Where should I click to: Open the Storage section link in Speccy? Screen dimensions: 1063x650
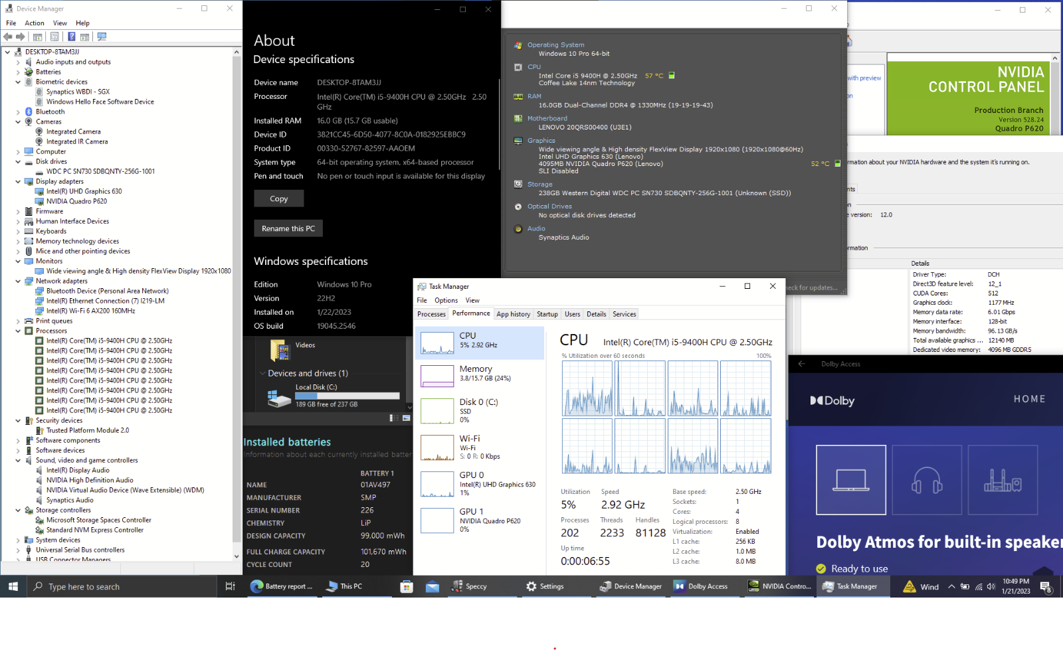(x=540, y=185)
